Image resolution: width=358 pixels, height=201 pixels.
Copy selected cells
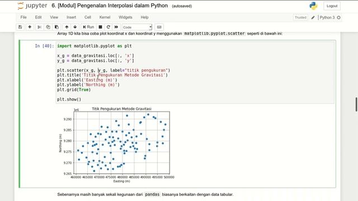(48, 27)
